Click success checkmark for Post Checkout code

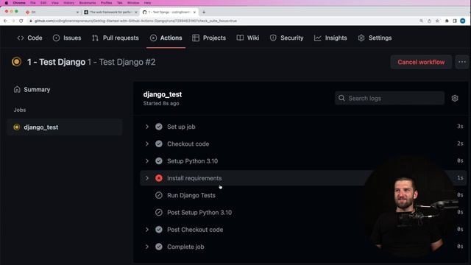tap(159, 229)
